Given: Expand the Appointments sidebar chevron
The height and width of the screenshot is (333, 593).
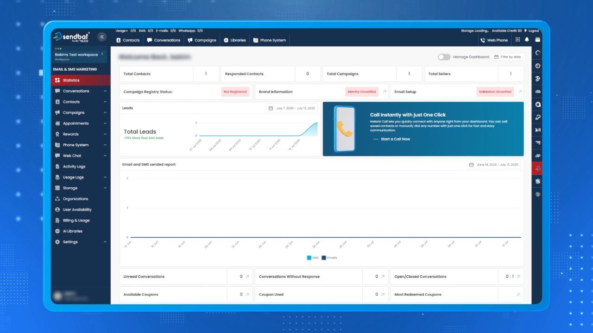Looking at the screenshot, I should pyautogui.click(x=105, y=123).
